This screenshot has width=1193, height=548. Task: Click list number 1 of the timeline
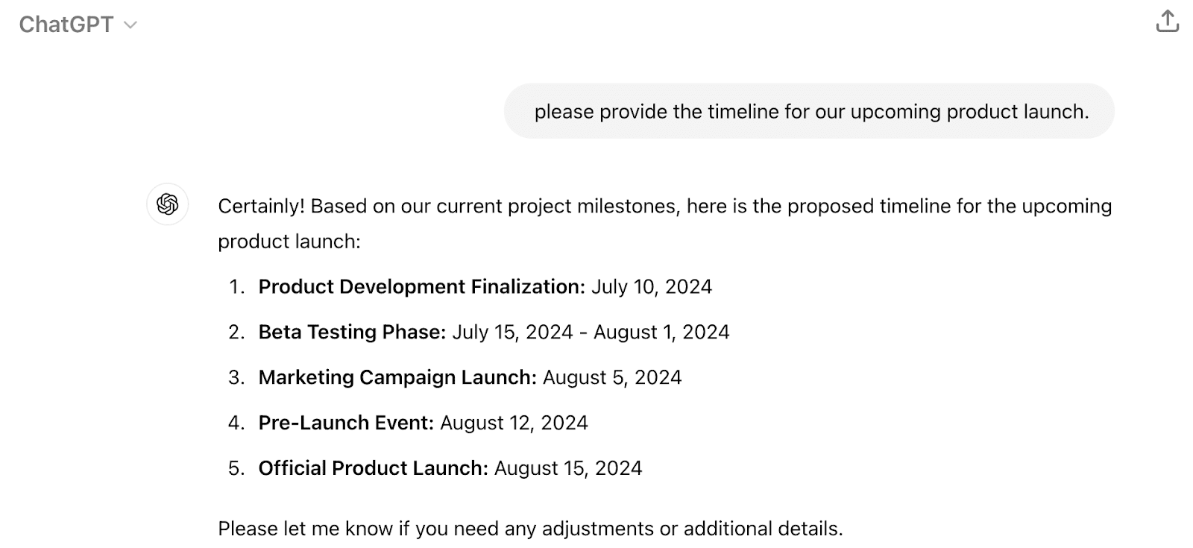(x=236, y=287)
